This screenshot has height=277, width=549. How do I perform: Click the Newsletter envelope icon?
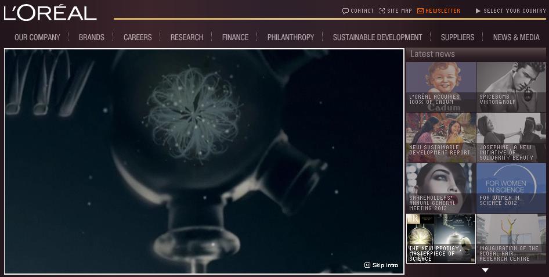coord(420,11)
